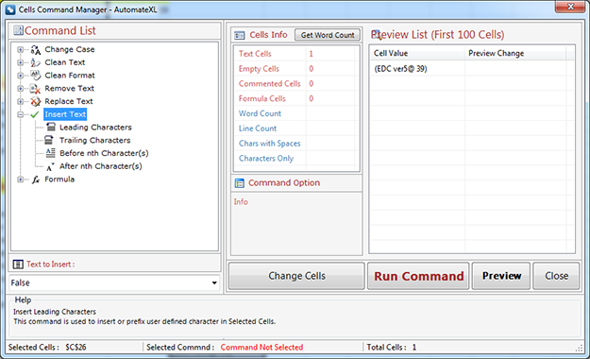The image size is (590, 359).
Task: Select the highlighted Insert Text item
Action: 65,114
